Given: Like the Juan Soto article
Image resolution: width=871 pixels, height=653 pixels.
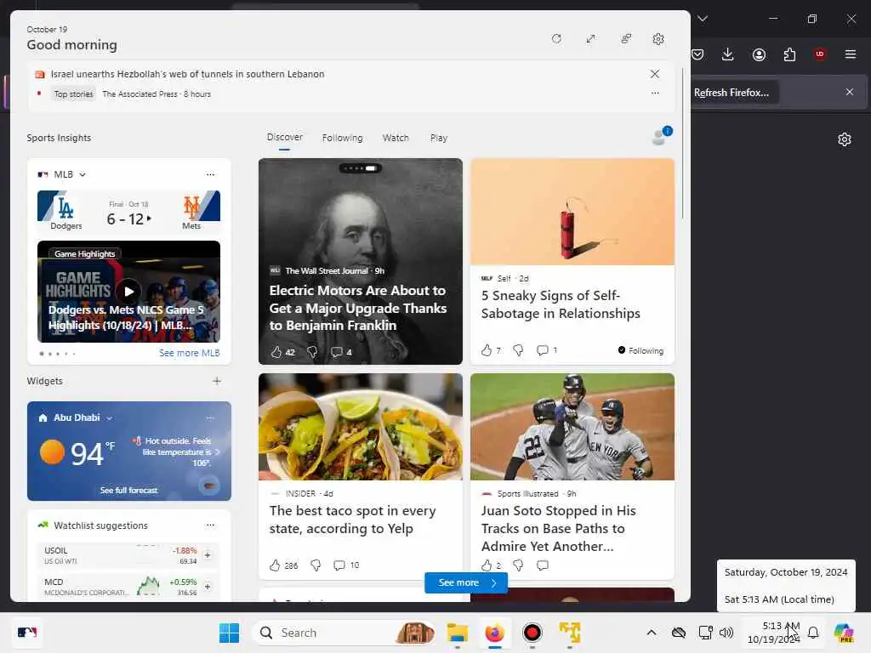Looking at the screenshot, I should pyautogui.click(x=487, y=565).
